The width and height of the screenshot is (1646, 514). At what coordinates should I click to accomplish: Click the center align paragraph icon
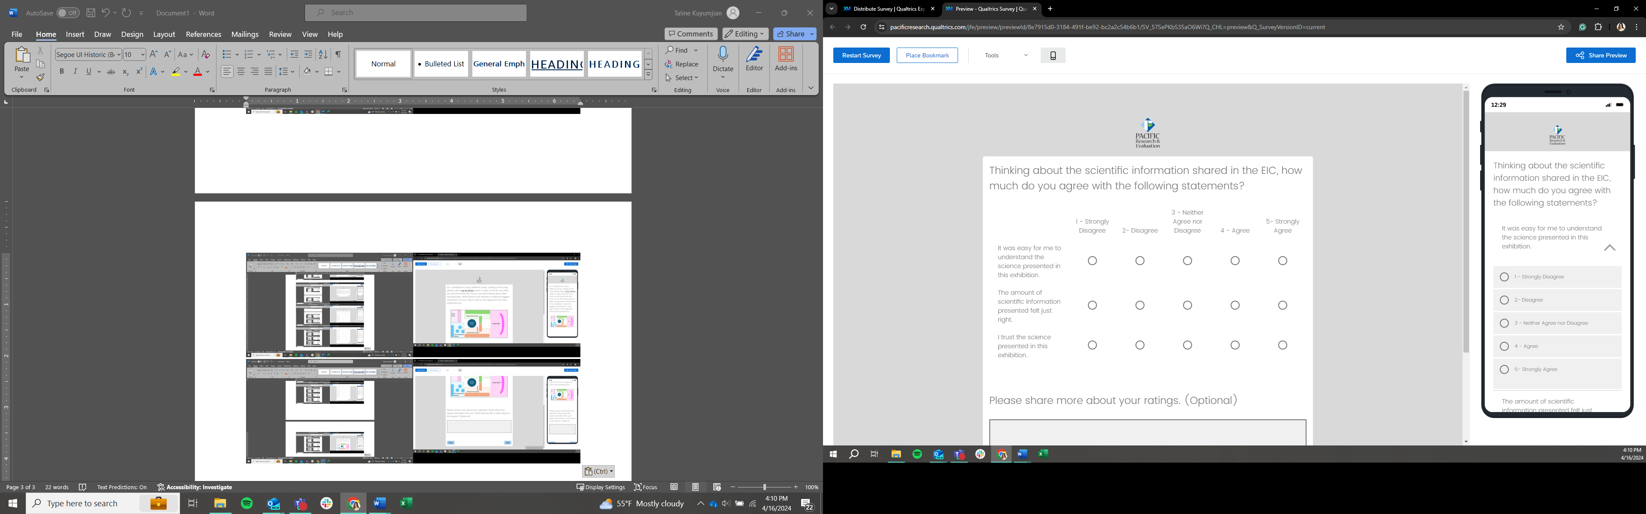(241, 72)
